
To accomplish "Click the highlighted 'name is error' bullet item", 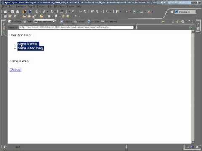I will coord(28,44).
